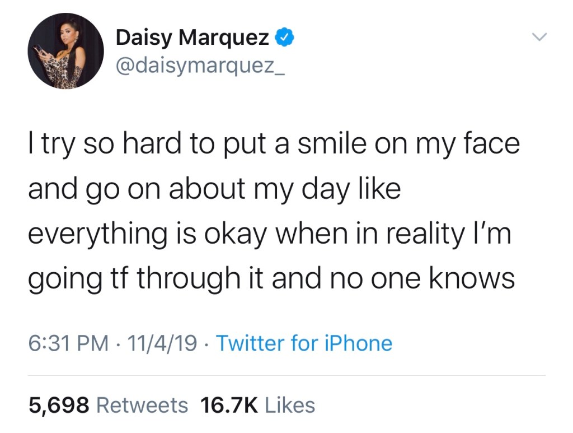Open Daisy Marquez's profile picture
The height and width of the screenshot is (433, 573).
pyautogui.click(x=65, y=52)
